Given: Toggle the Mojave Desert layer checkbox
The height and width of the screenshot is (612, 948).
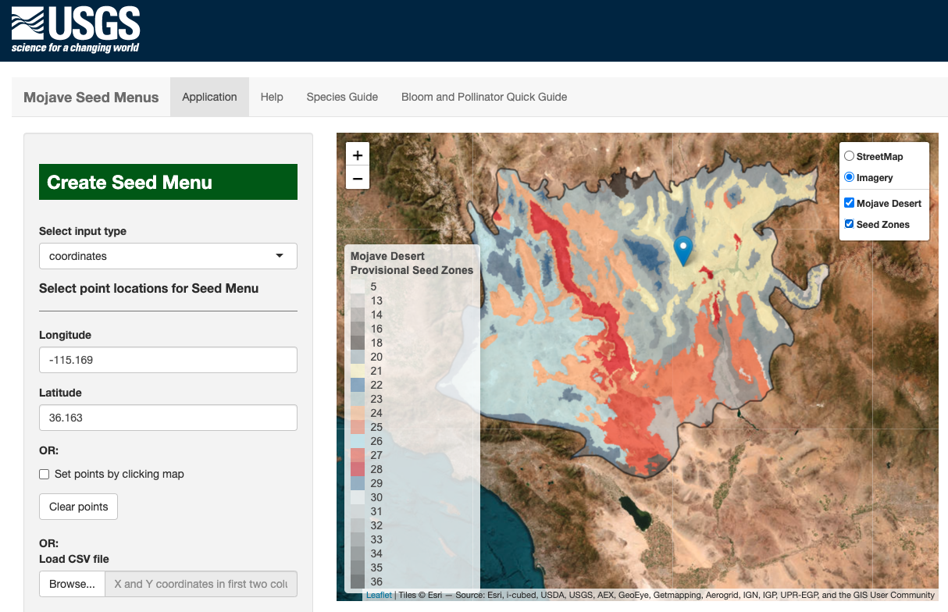Looking at the screenshot, I should [x=849, y=202].
